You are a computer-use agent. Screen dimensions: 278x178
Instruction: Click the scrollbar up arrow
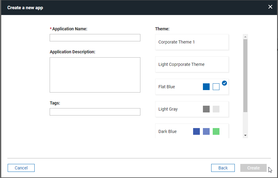pos(245,36)
